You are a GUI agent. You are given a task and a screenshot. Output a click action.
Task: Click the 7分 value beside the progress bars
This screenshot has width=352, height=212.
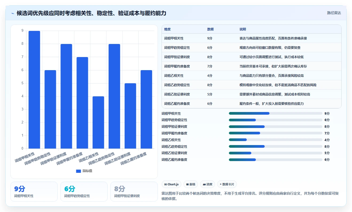327,133
